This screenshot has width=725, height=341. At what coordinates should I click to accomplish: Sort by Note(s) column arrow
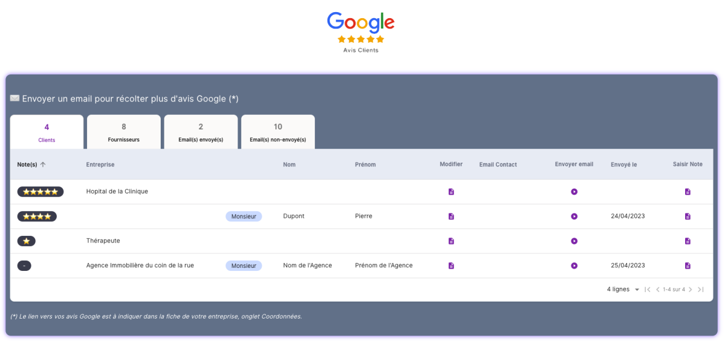tap(43, 164)
